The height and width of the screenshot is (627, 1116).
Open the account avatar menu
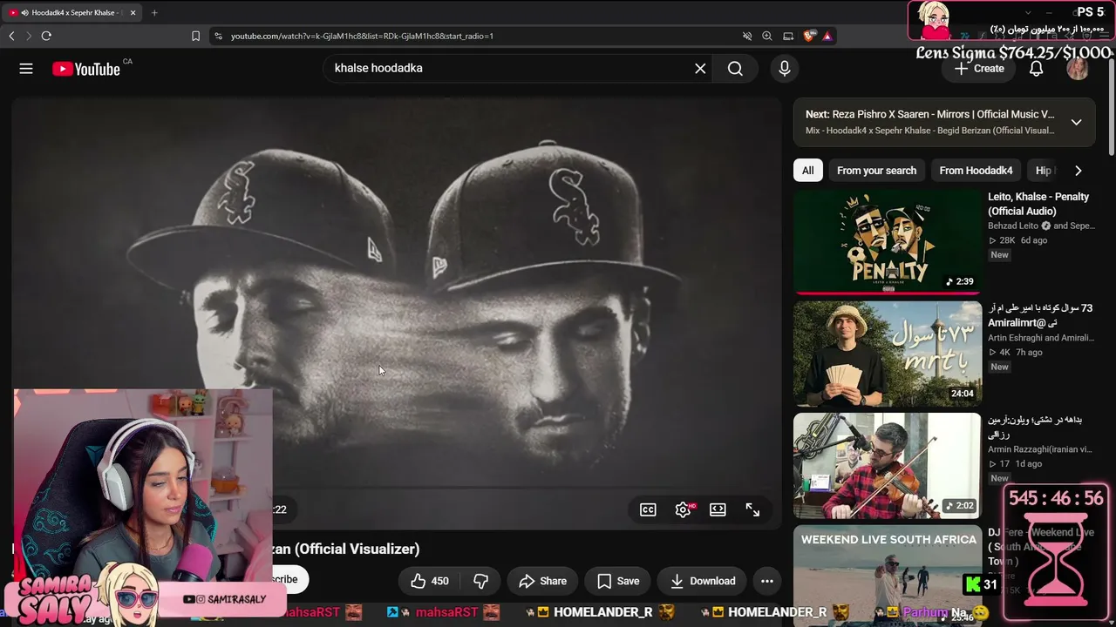click(x=1078, y=69)
